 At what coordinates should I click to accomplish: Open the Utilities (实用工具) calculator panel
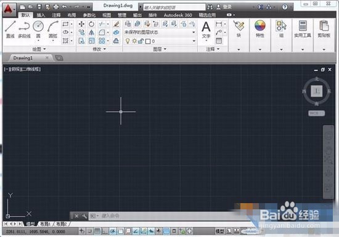point(303,29)
